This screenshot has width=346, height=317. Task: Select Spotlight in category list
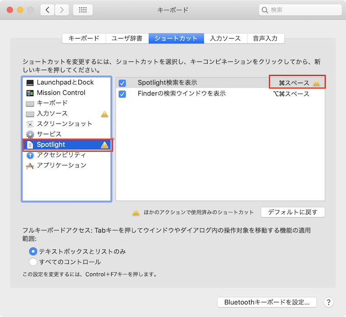67,145
